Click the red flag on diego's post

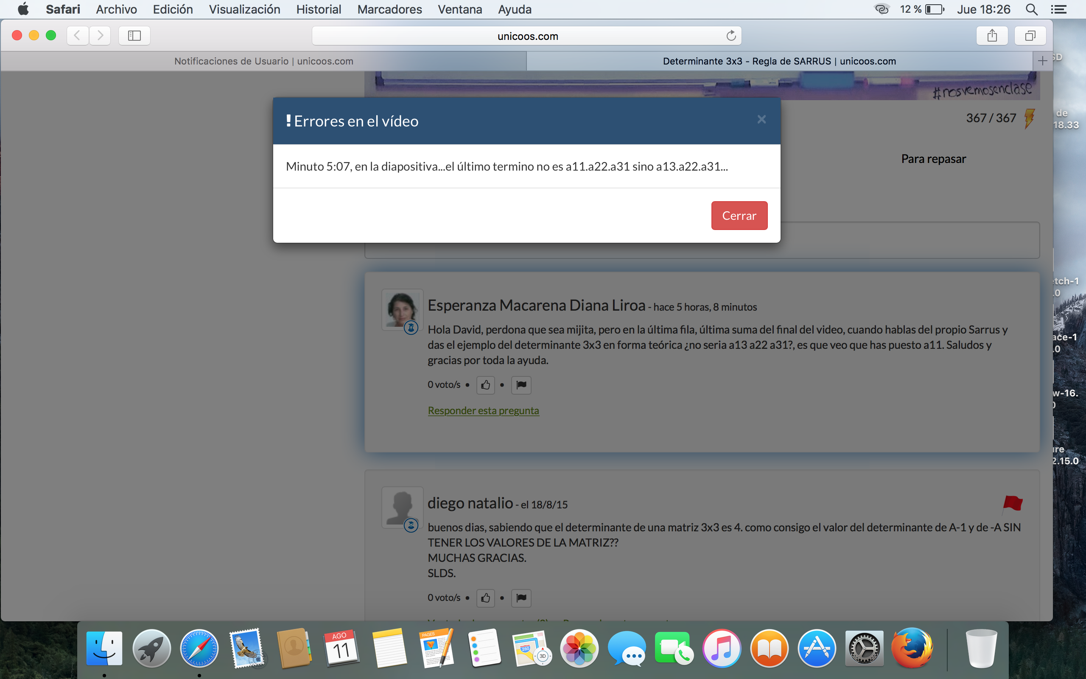tap(1013, 503)
